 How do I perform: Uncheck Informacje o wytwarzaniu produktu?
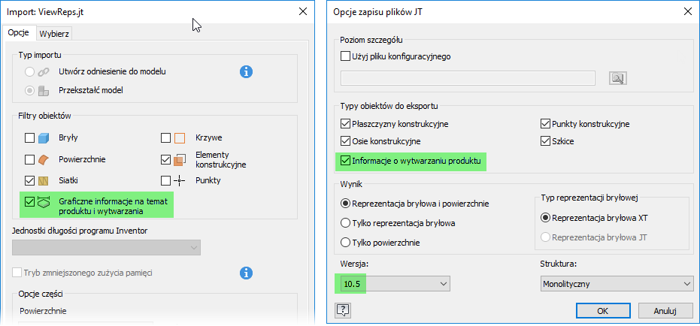point(346,161)
